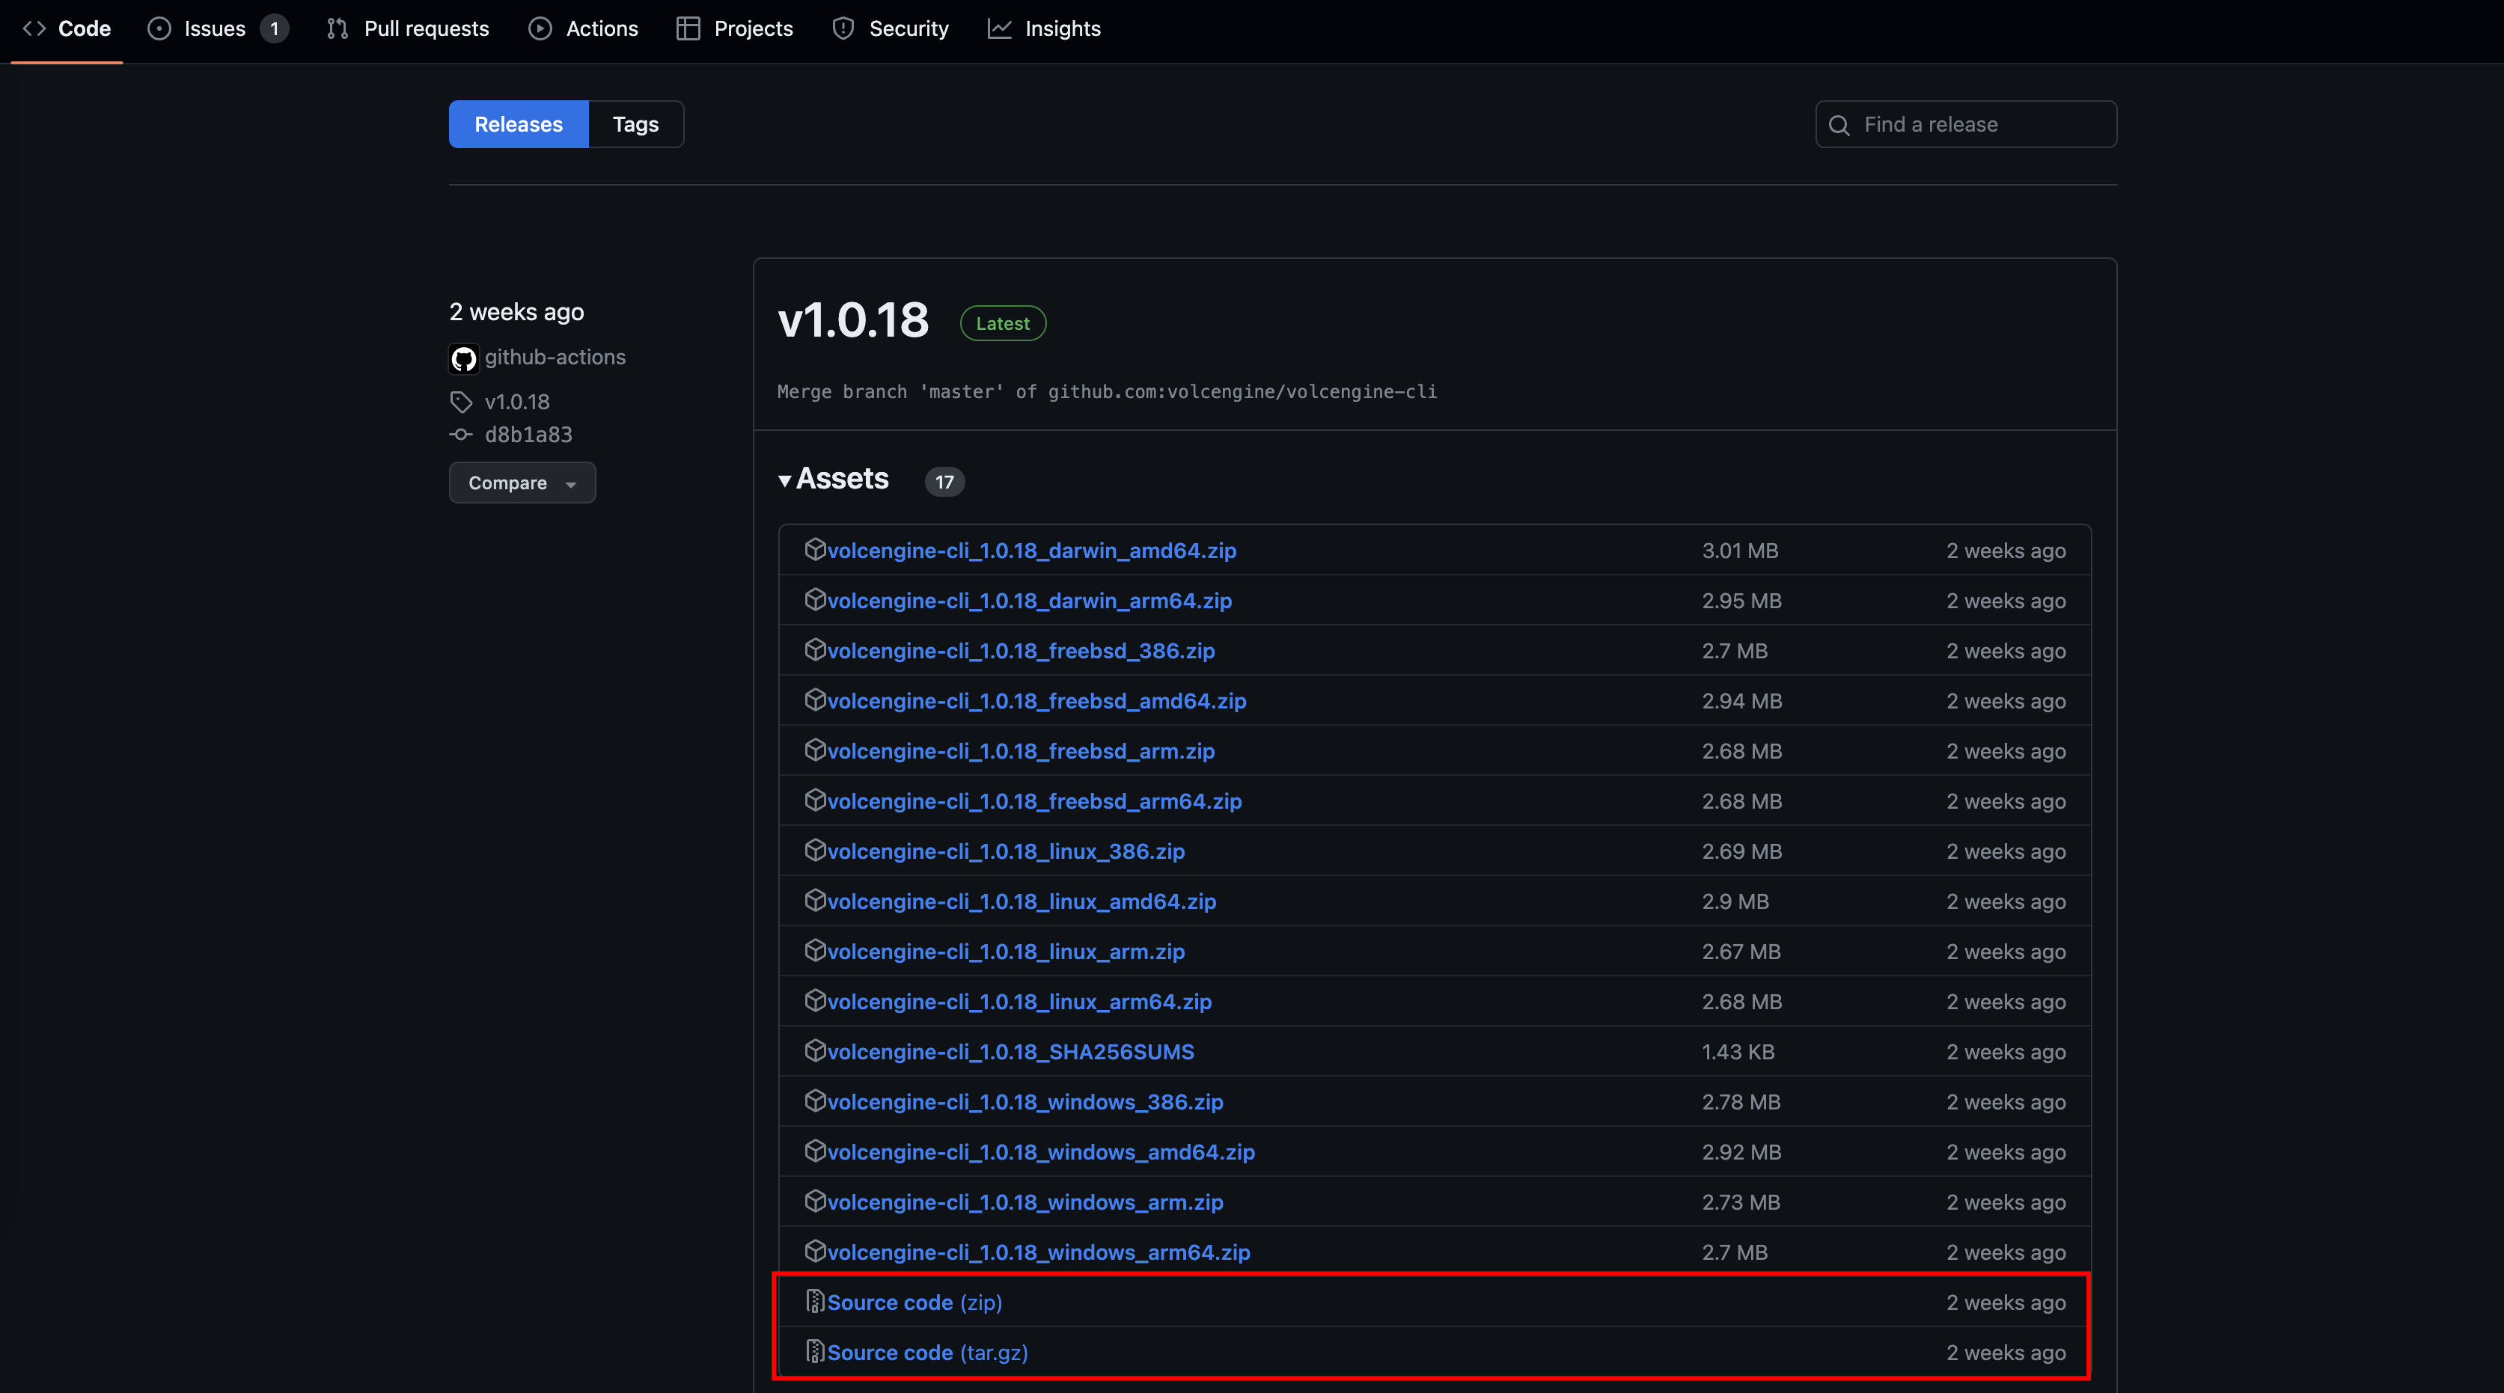This screenshot has height=1393, width=2504.
Task: Click file icon of Source code (tar.gz)
Action: pos(814,1352)
